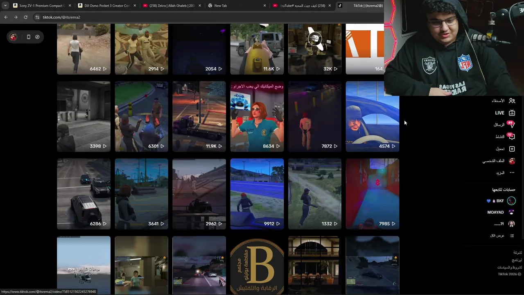
Task: Open the video with 3641 plays
Action: (x=141, y=194)
